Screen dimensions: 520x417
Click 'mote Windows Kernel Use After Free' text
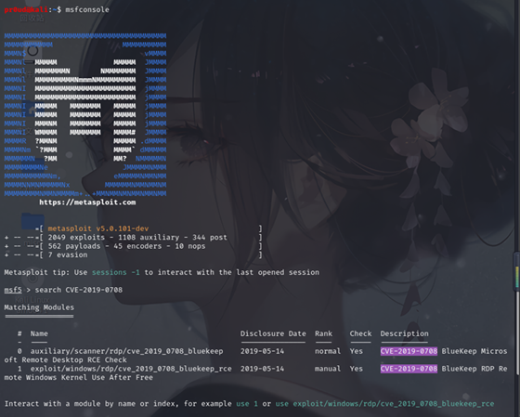click(79, 377)
